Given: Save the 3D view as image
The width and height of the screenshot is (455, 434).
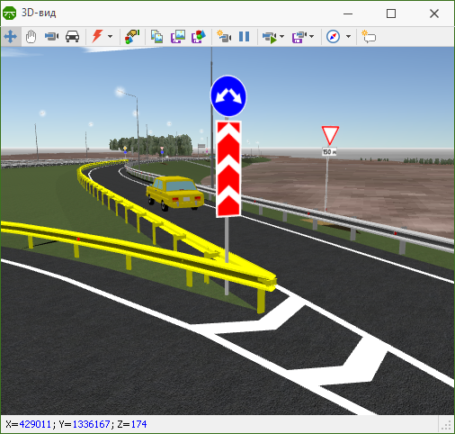Looking at the screenshot, I should 178,37.
